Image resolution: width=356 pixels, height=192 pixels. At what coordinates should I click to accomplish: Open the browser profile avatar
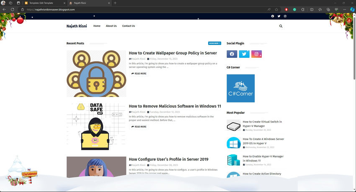3,3
